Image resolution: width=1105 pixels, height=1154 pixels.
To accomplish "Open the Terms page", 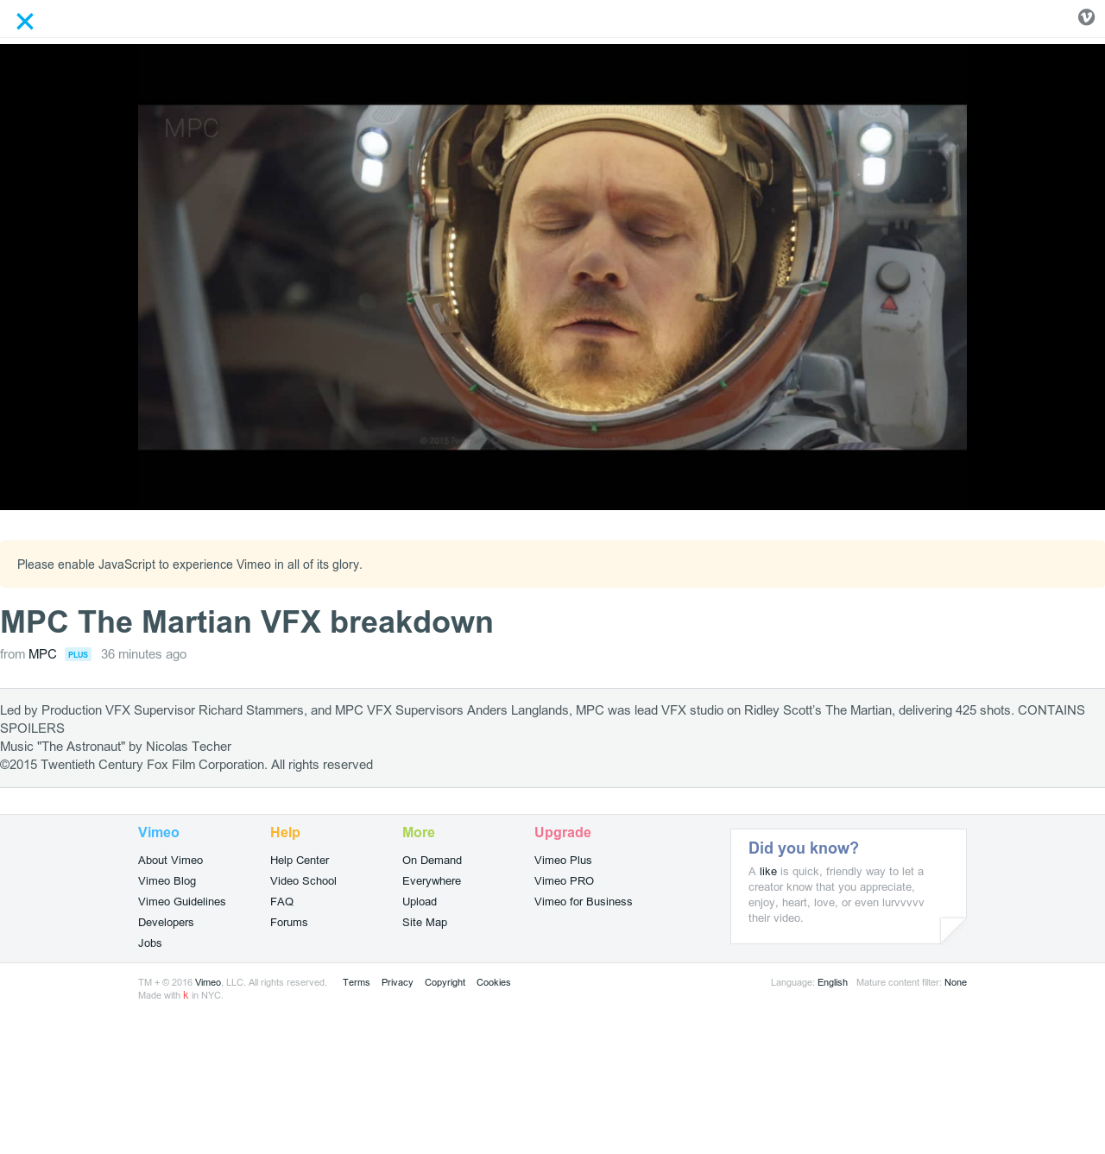I will (x=356, y=982).
